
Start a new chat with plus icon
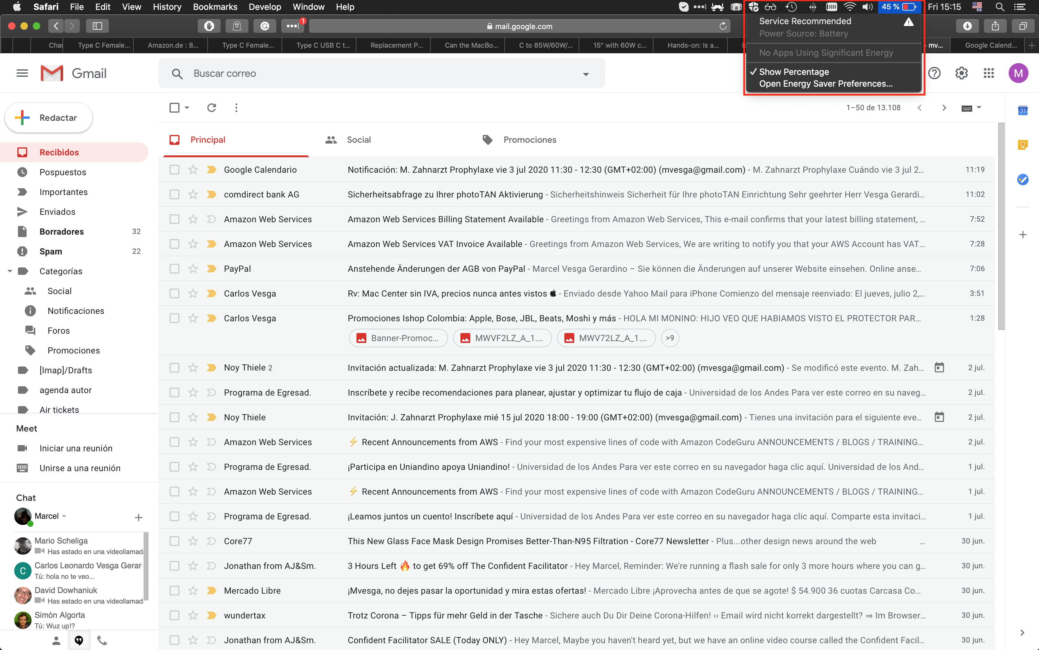click(138, 518)
